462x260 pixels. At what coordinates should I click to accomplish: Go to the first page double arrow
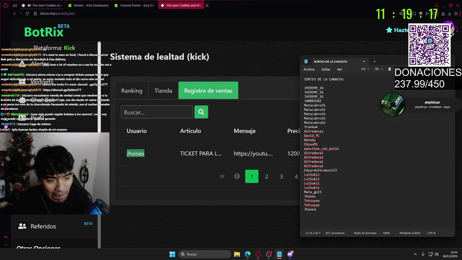(222, 176)
